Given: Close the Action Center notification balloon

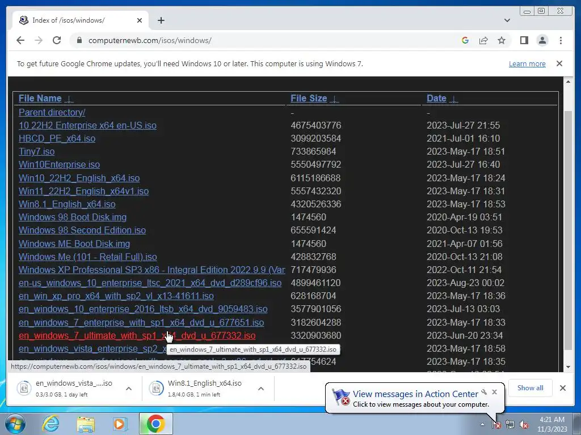Looking at the screenshot, I should 494,392.
